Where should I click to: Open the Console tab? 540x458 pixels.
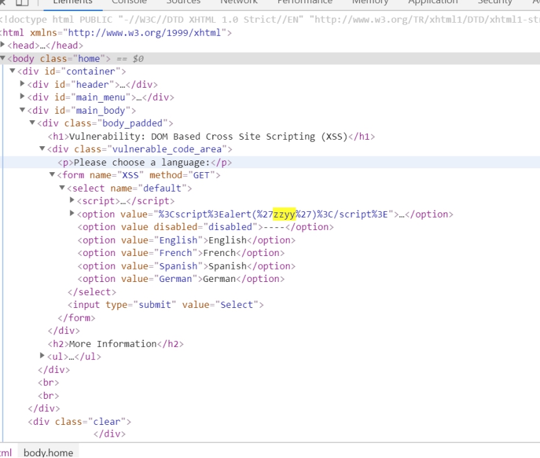(129, 2)
